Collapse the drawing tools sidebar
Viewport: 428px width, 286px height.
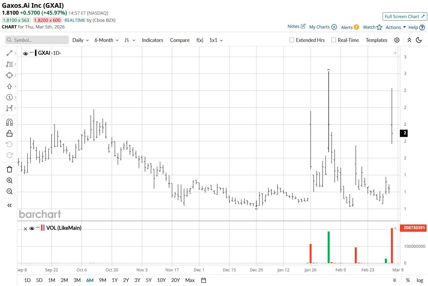[9, 205]
